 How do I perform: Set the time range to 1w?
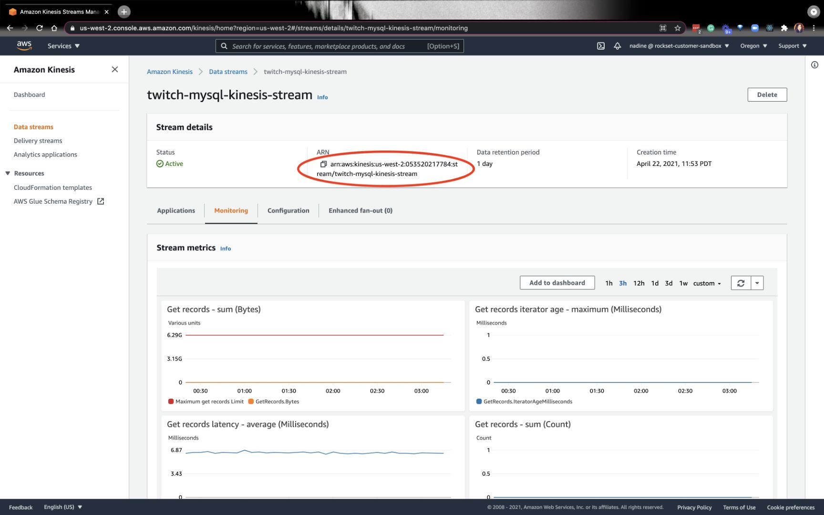point(683,283)
